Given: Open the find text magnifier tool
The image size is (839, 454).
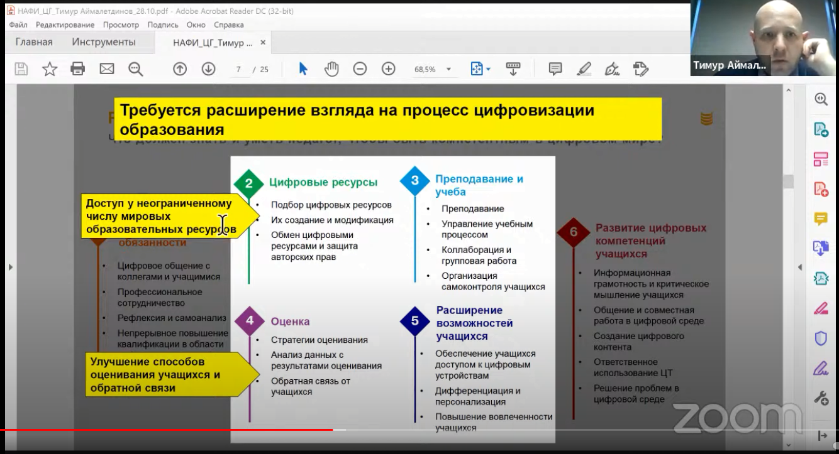Looking at the screenshot, I should (135, 69).
